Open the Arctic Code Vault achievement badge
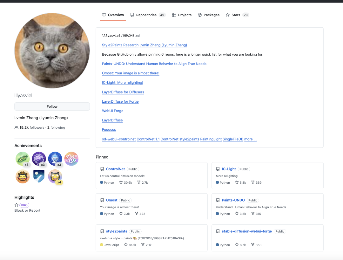Viewport: 343px width, 260px height. pyautogui.click(x=39, y=176)
